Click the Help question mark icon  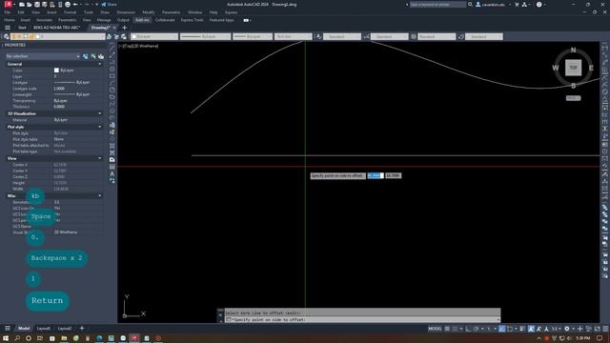(x=539, y=5)
